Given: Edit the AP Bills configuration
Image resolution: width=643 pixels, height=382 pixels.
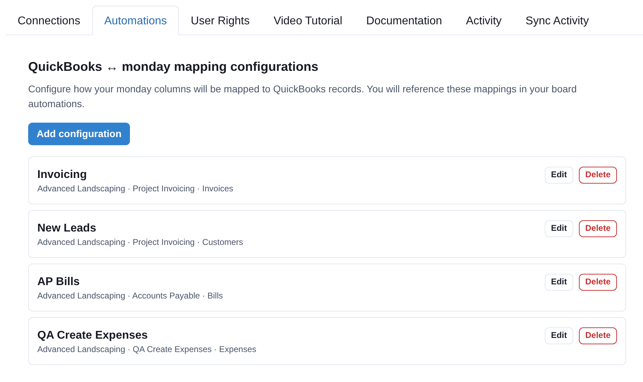Looking at the screenshot, I should pyautogui.click(x=559, y=282).
